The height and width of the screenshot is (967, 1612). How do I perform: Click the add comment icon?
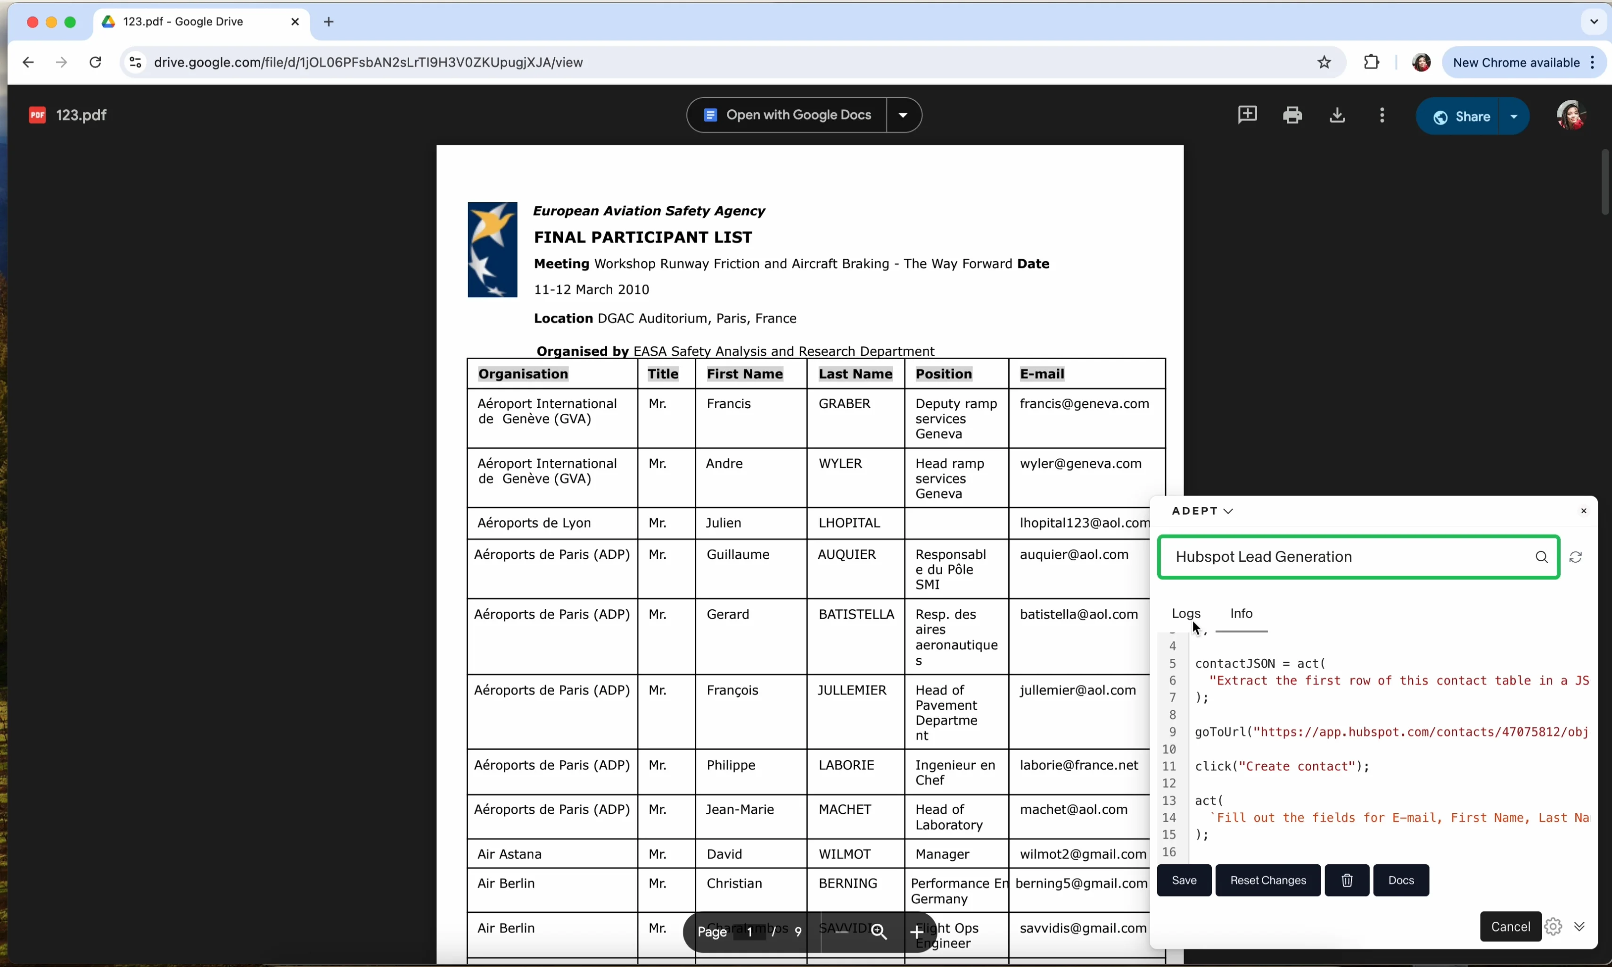point(1246,115)
